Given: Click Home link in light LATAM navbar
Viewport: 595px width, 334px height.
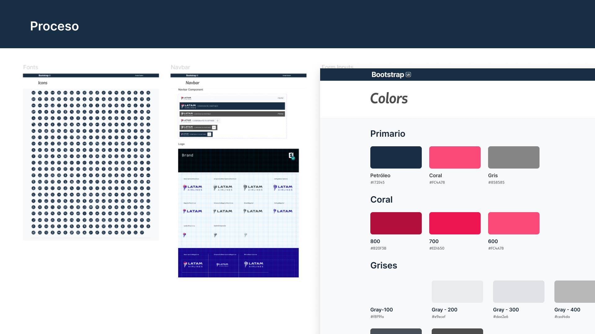Looking at the screenshot, I should point(280,98).
